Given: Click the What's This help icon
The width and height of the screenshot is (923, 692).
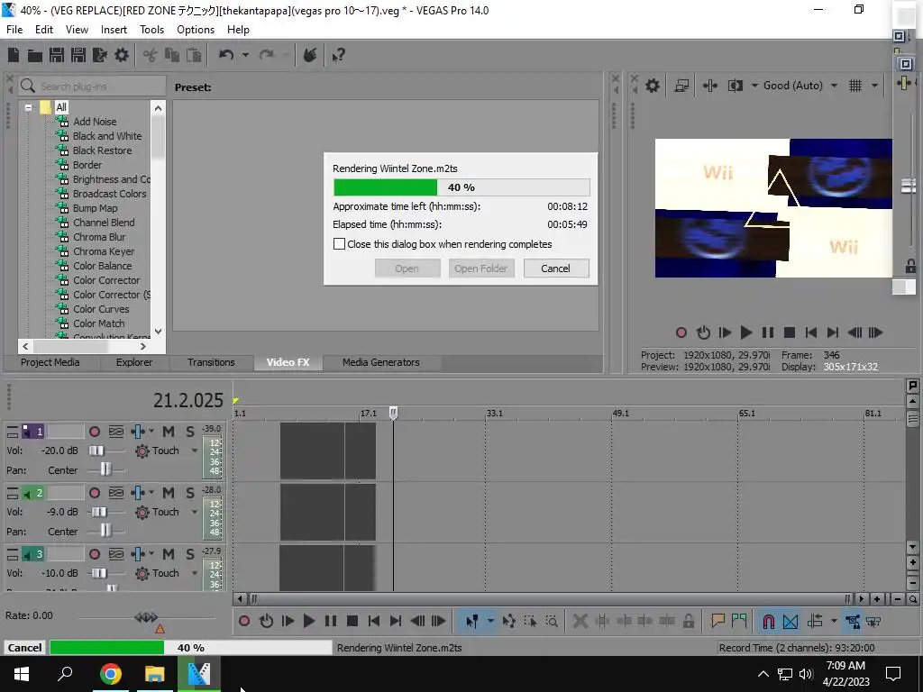Looking at the screenshot, I should [339, 55].
